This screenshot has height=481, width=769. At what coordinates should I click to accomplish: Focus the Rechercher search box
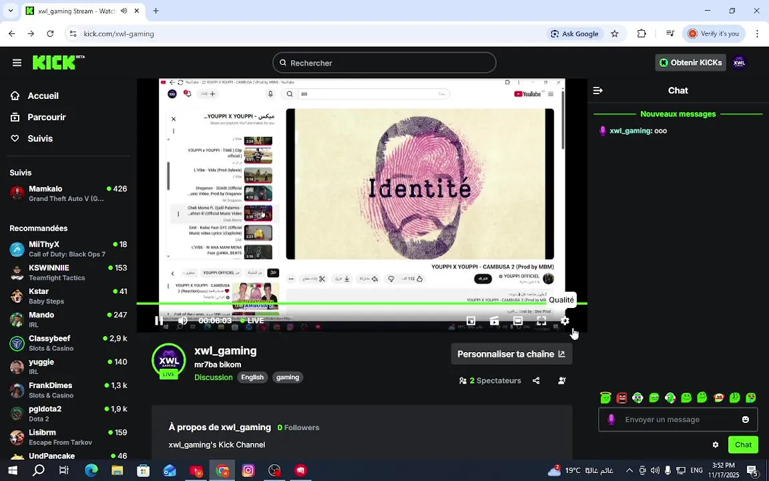[x=384, y=63]
